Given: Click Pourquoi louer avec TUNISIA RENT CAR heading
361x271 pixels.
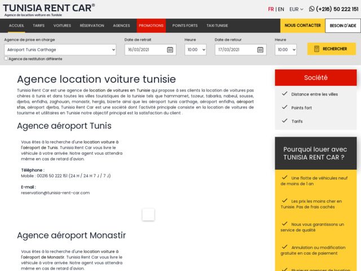Looking at the screenshot, I should [x=315, y=153].
